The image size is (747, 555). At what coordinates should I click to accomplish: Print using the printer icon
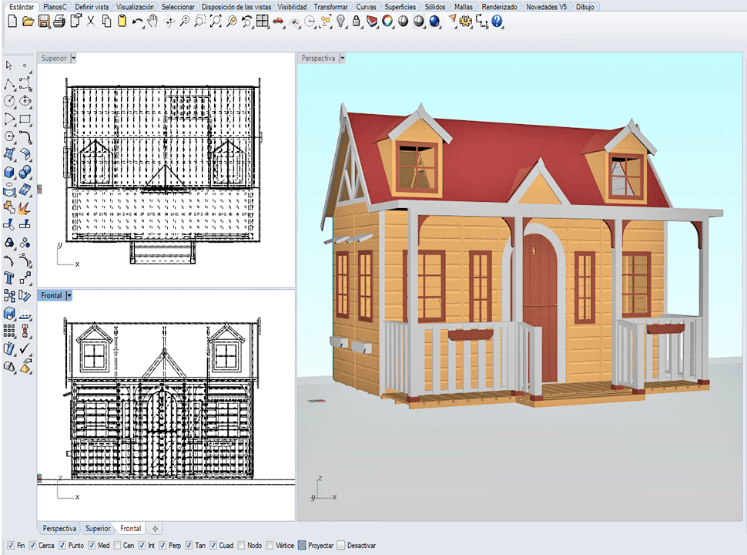[x=59, y=21]
